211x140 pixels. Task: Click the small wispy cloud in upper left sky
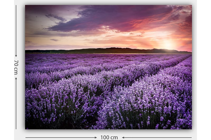[x=56, y=17]
